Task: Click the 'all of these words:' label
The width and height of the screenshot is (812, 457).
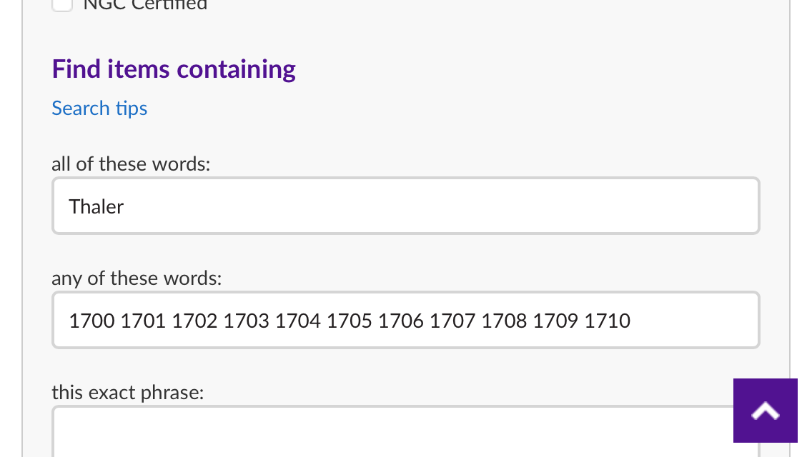Action: [x=131, y=164]
